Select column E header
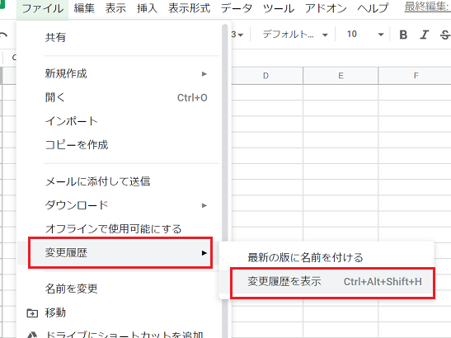 tap(341, 76)
